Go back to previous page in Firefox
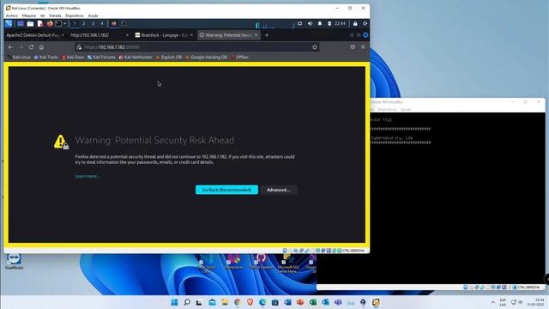Viewport: 549px width, 309px height. [10, 47]
